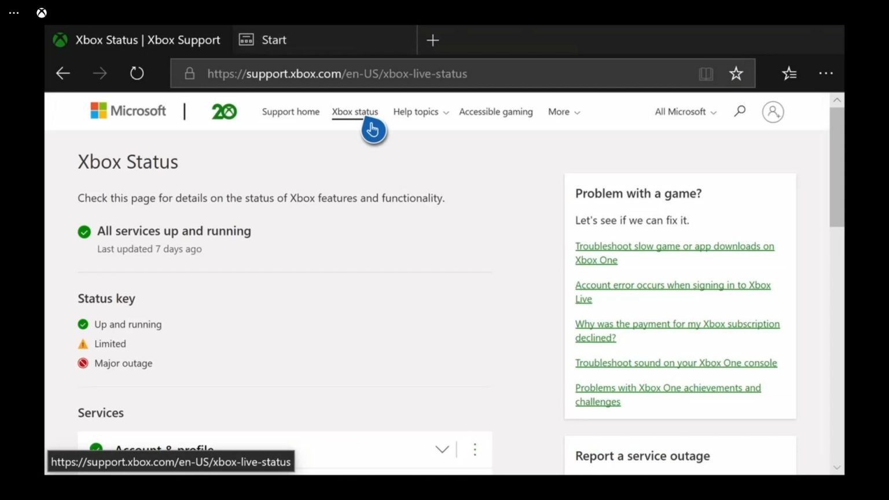
Task: Open the favorites list icon
Action: (x=789, y=73)
